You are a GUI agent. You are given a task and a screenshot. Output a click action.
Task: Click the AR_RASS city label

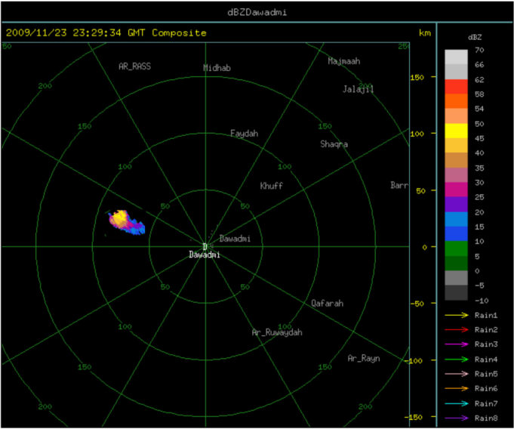coord(135,66)
